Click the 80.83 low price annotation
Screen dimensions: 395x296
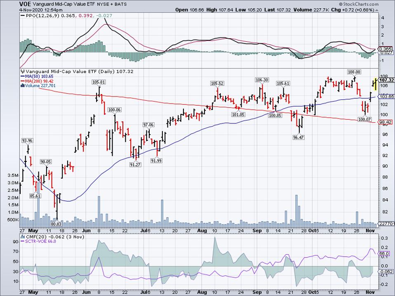tap(51, 224)
